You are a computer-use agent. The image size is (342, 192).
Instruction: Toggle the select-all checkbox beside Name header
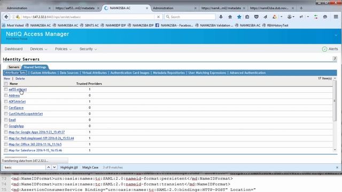[x=6, y=84]
